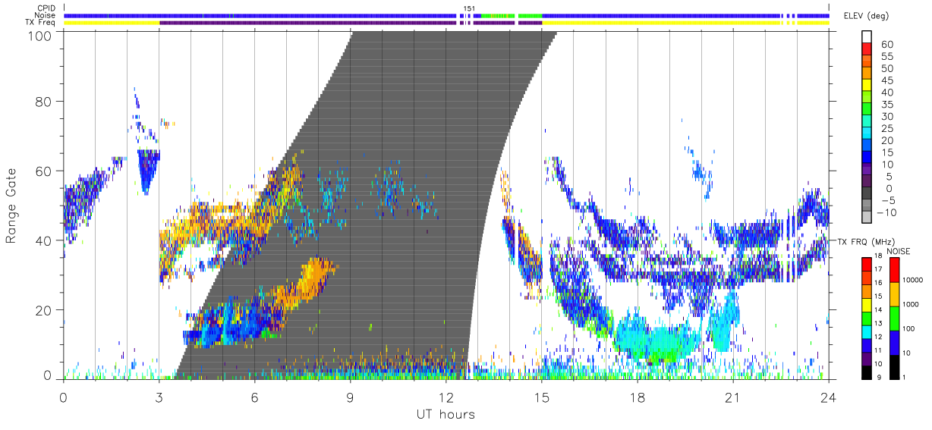
Task: Click the 100 label on Range Gate axis
Action: point(40,36)
